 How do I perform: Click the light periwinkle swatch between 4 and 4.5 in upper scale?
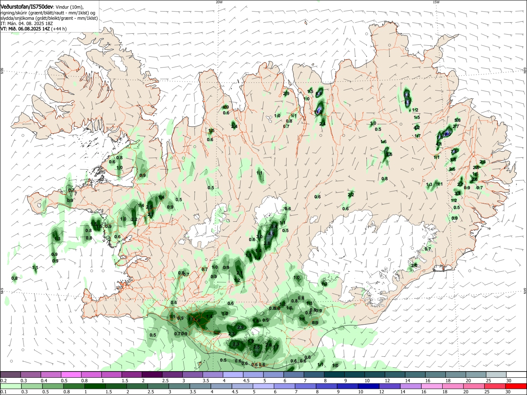[232, 375]
